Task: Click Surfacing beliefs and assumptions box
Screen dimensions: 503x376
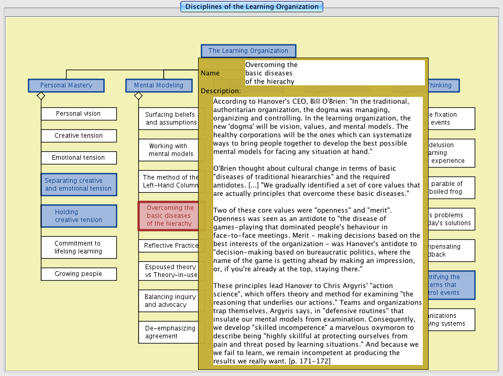Action: [x=168, y=119]
